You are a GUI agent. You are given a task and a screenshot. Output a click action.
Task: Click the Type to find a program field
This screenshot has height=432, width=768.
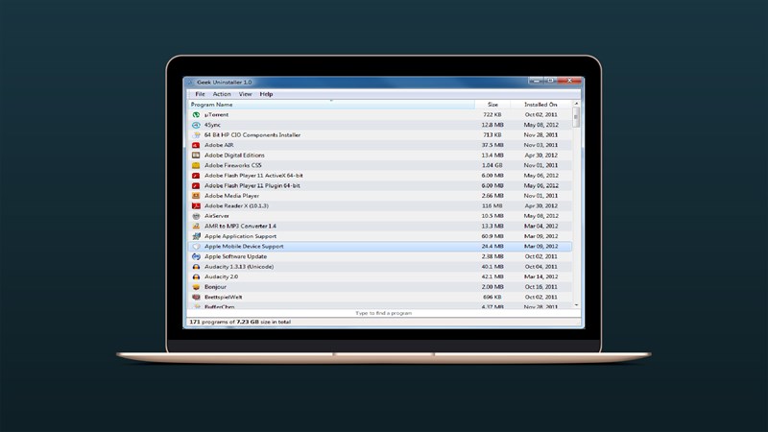pyautogui.click(x=383, y=313)
